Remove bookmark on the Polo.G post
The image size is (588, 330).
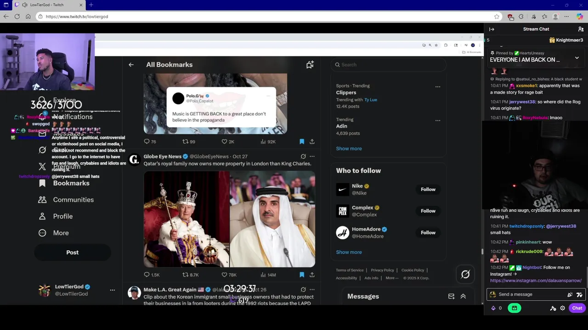coord(302,142)
